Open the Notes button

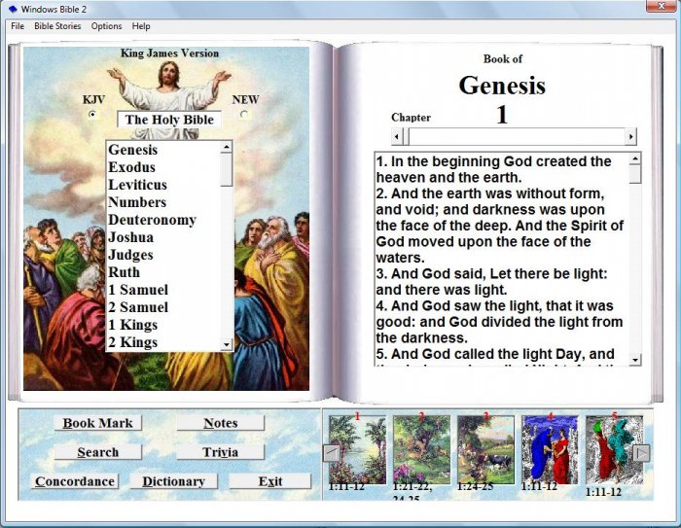(221, 423)
